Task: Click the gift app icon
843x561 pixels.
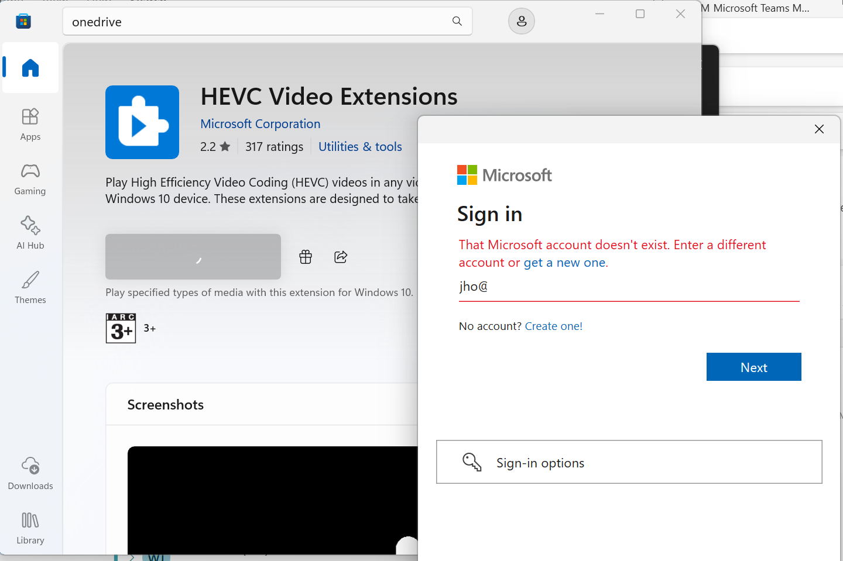Action: [306, 257]
